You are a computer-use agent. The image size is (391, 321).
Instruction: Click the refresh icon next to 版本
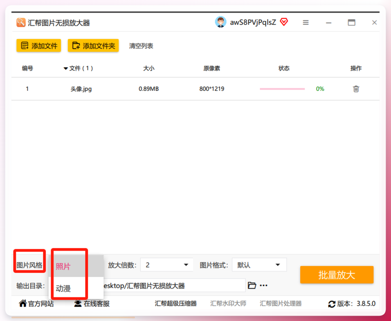[x=332, y=304]
